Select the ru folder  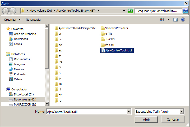[58, 100]
